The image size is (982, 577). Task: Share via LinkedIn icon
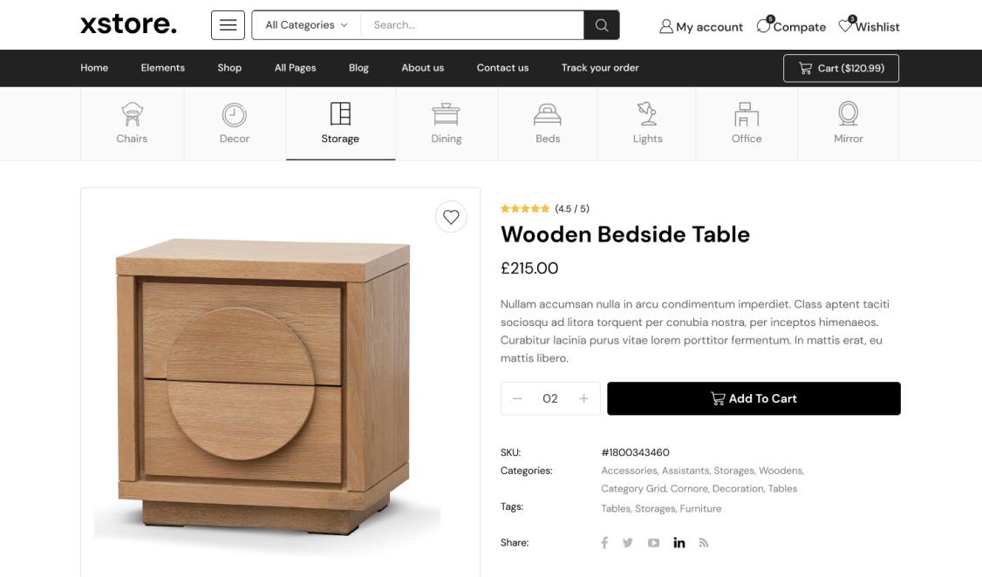pyautogui.click(x=679, y=543)
